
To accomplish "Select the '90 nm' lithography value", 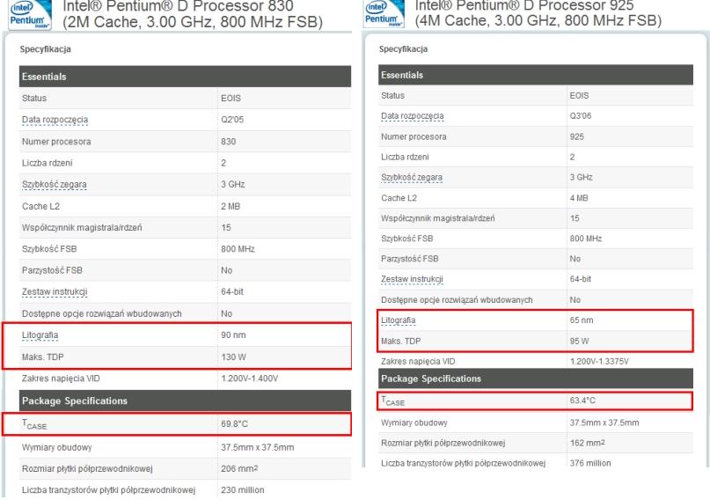I will point(233,335).
